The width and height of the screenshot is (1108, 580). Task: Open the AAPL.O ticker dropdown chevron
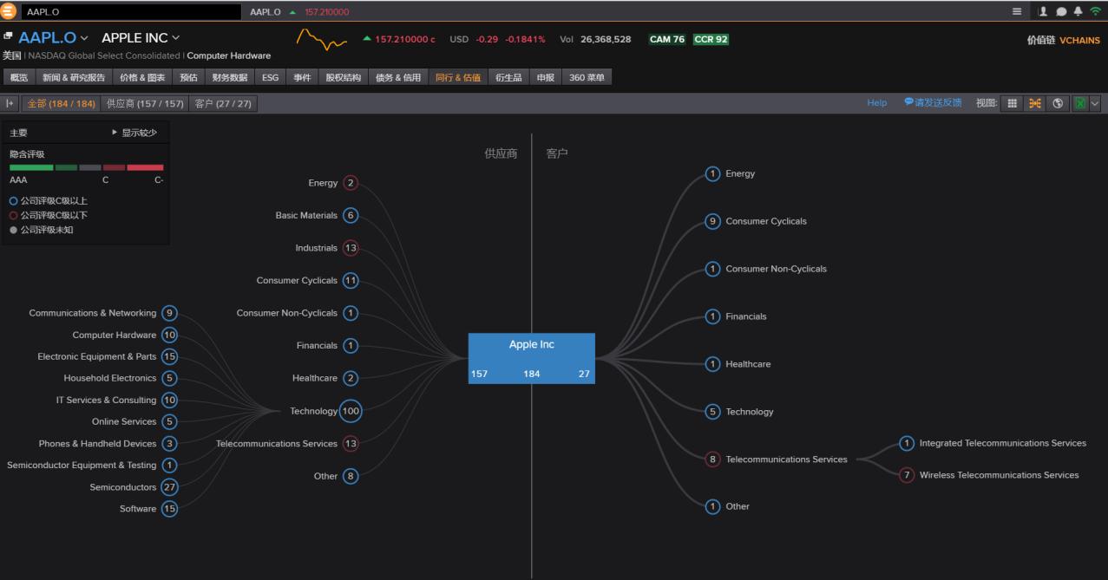pos(85,38)
